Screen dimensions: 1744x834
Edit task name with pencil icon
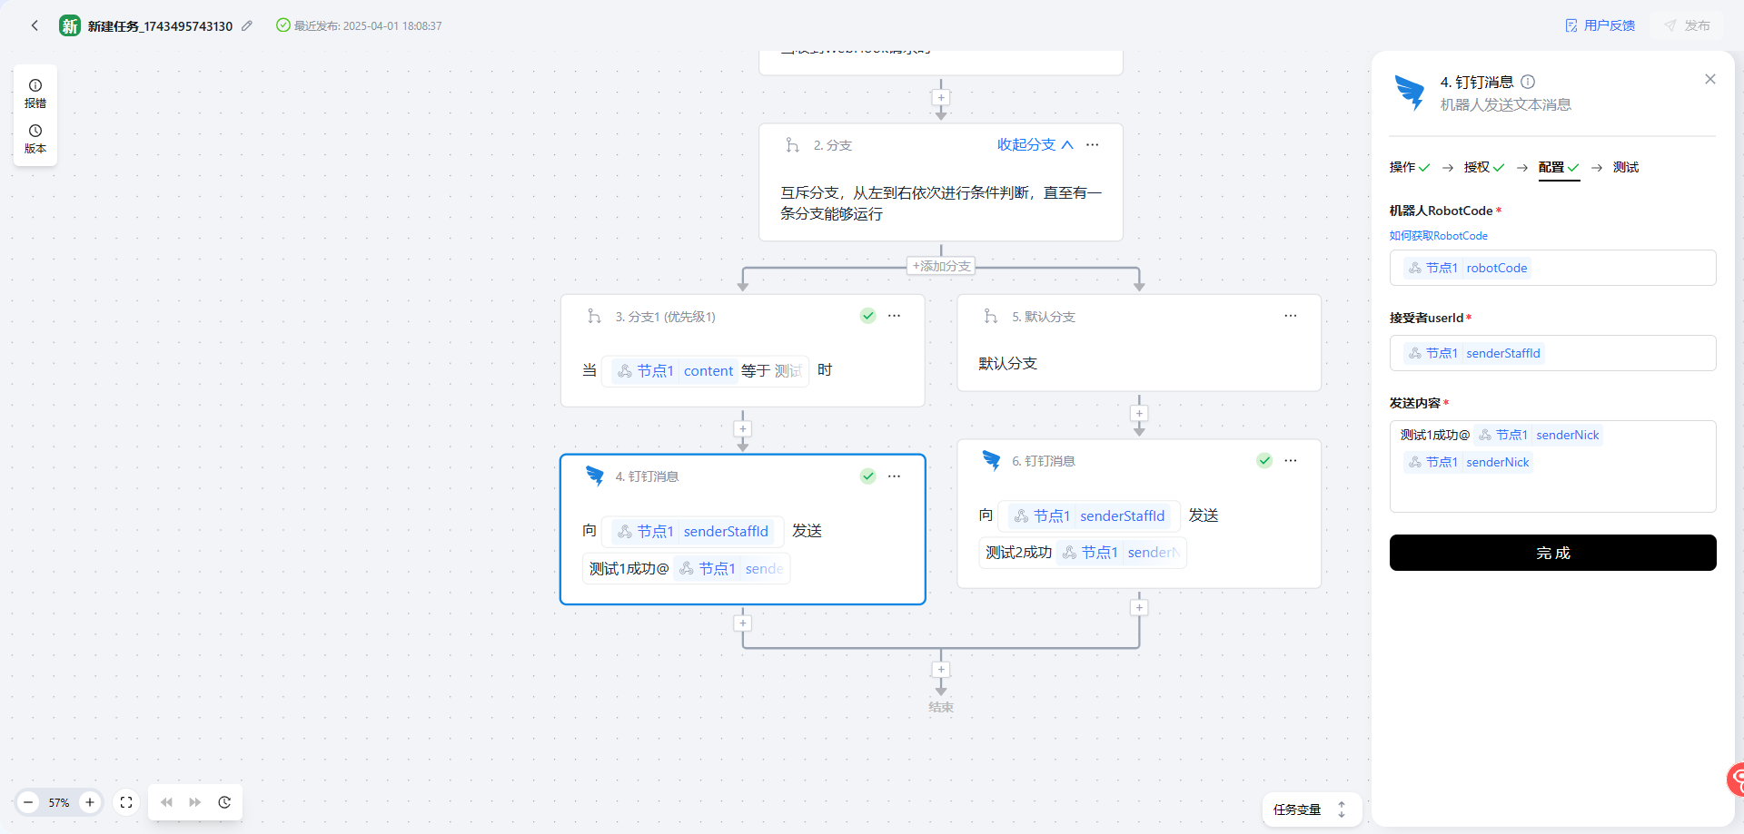click(247, 25)
